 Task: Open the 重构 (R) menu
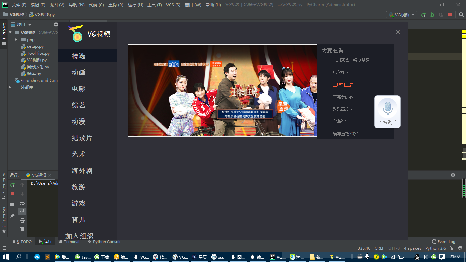click(116, 5)
